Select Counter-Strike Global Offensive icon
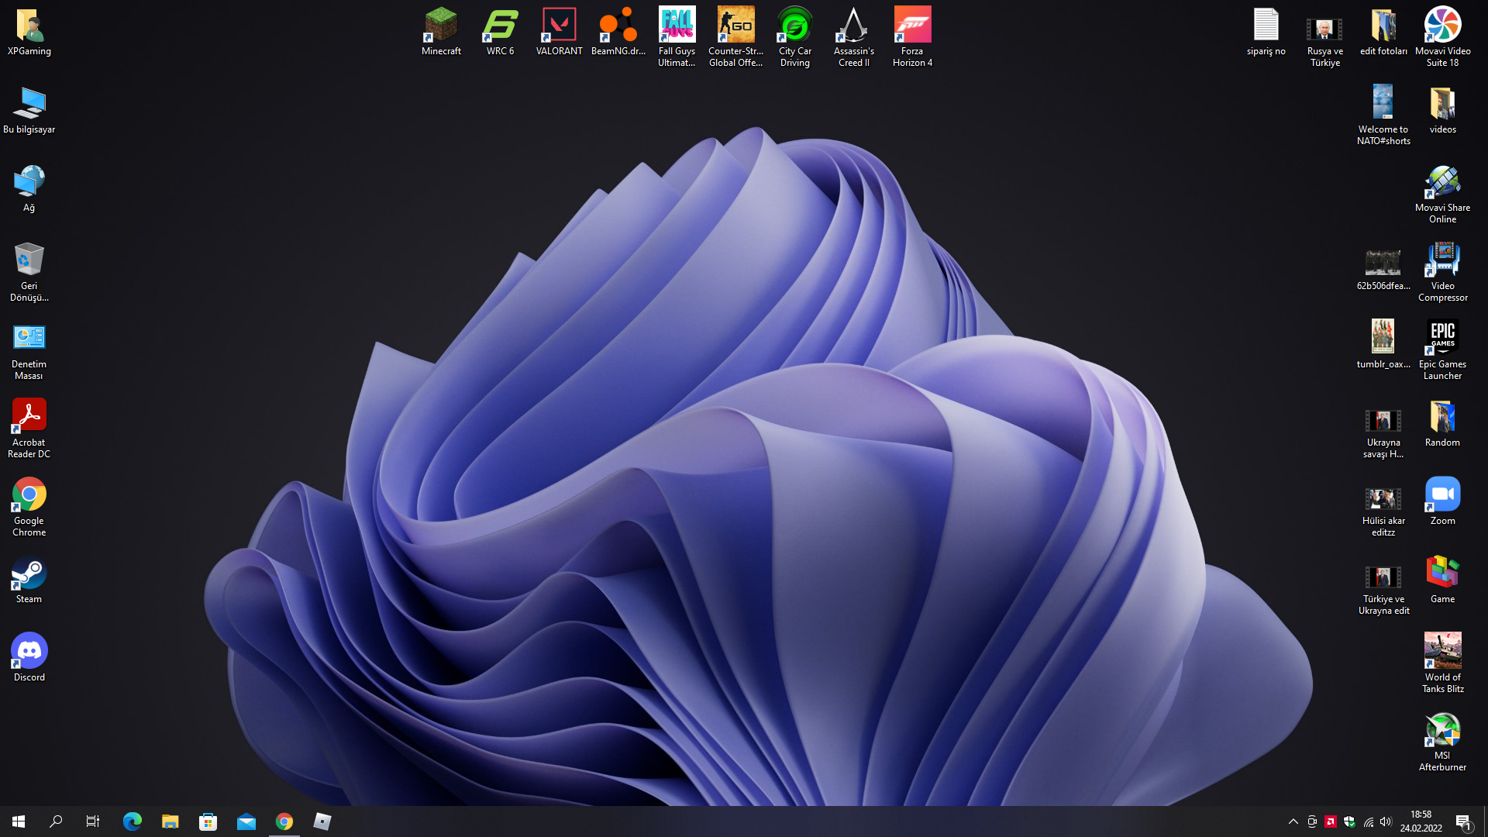Image resolution: width=1488 pixels, height=837 pixels. pos(736,37)
